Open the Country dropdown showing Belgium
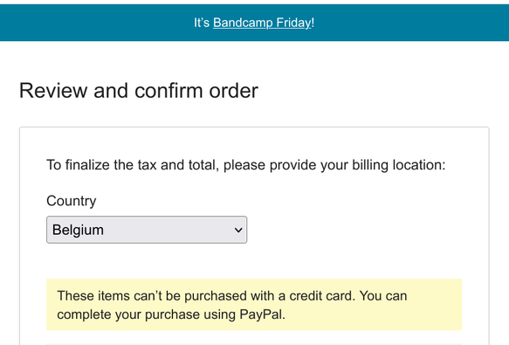This screenshot has width=509, height=345. 147,230
